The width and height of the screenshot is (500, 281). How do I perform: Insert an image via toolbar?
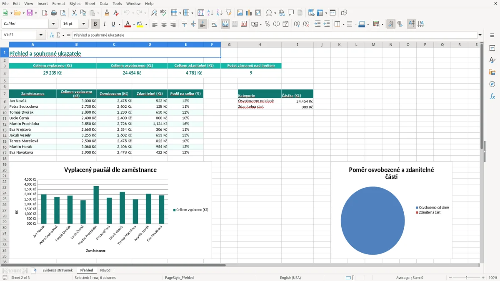(x=240, y=13)
